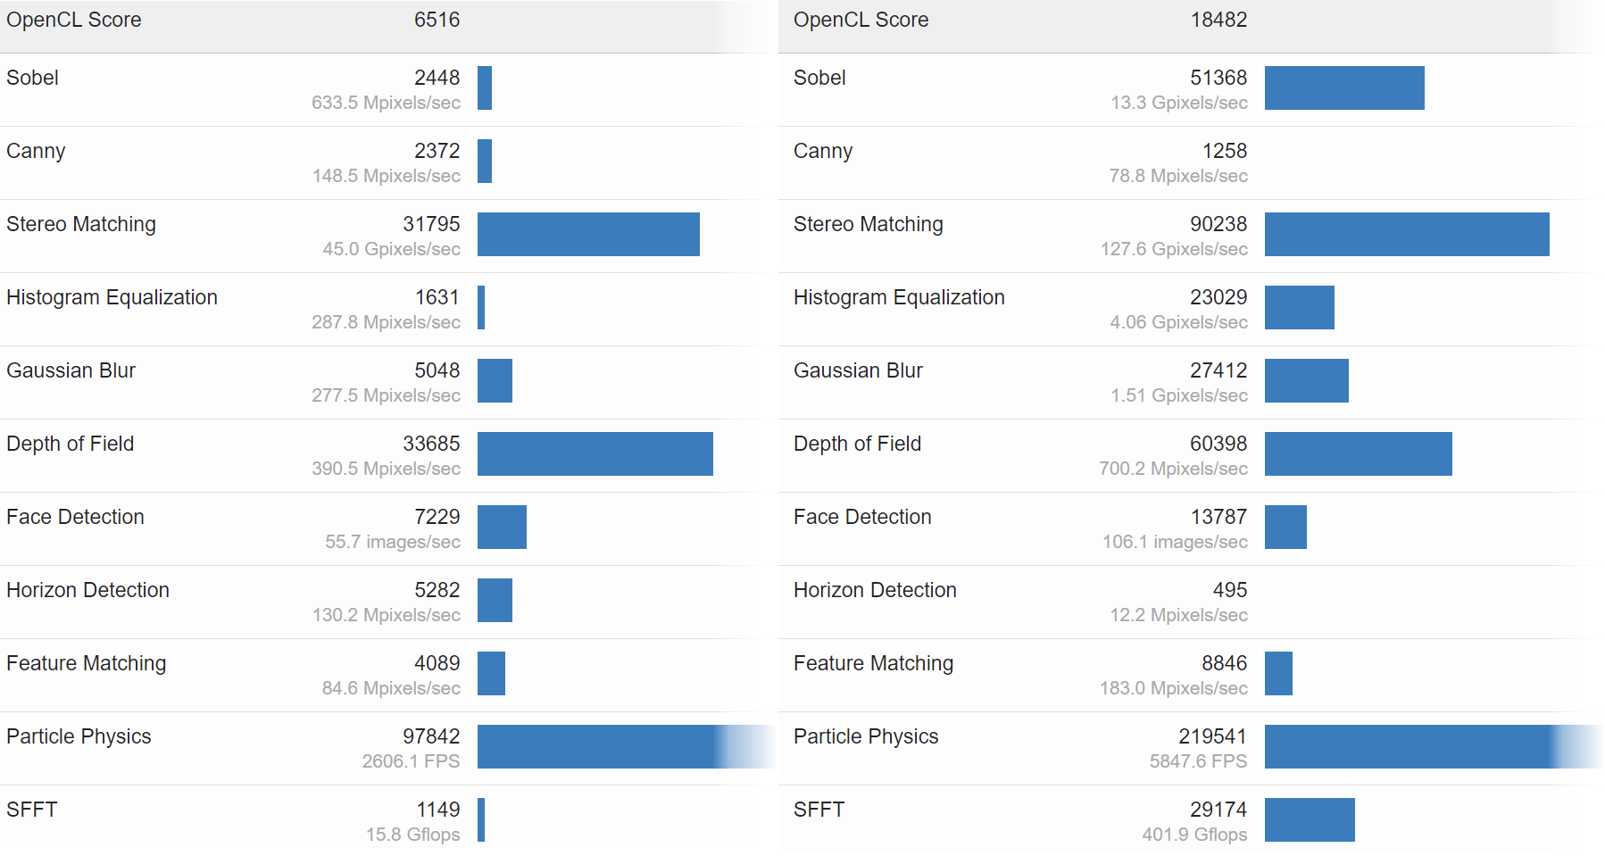Select the Depth of Field score 33685
1605x856 pixels.
pyautogui.click(x=431, y=444)
